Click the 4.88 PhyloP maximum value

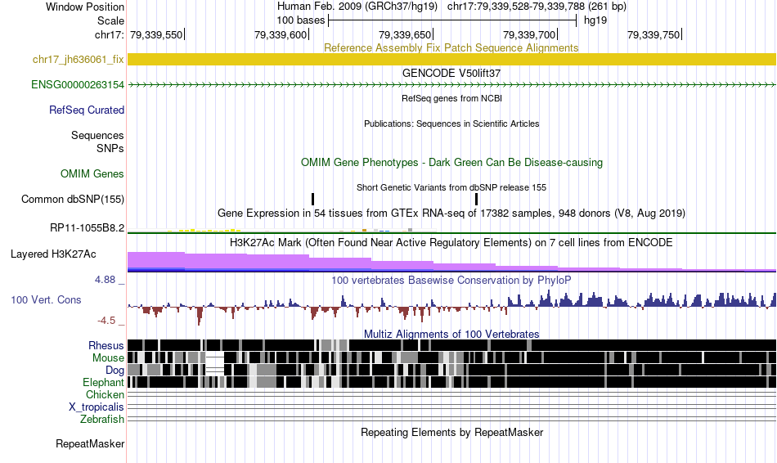pos(105,280)
